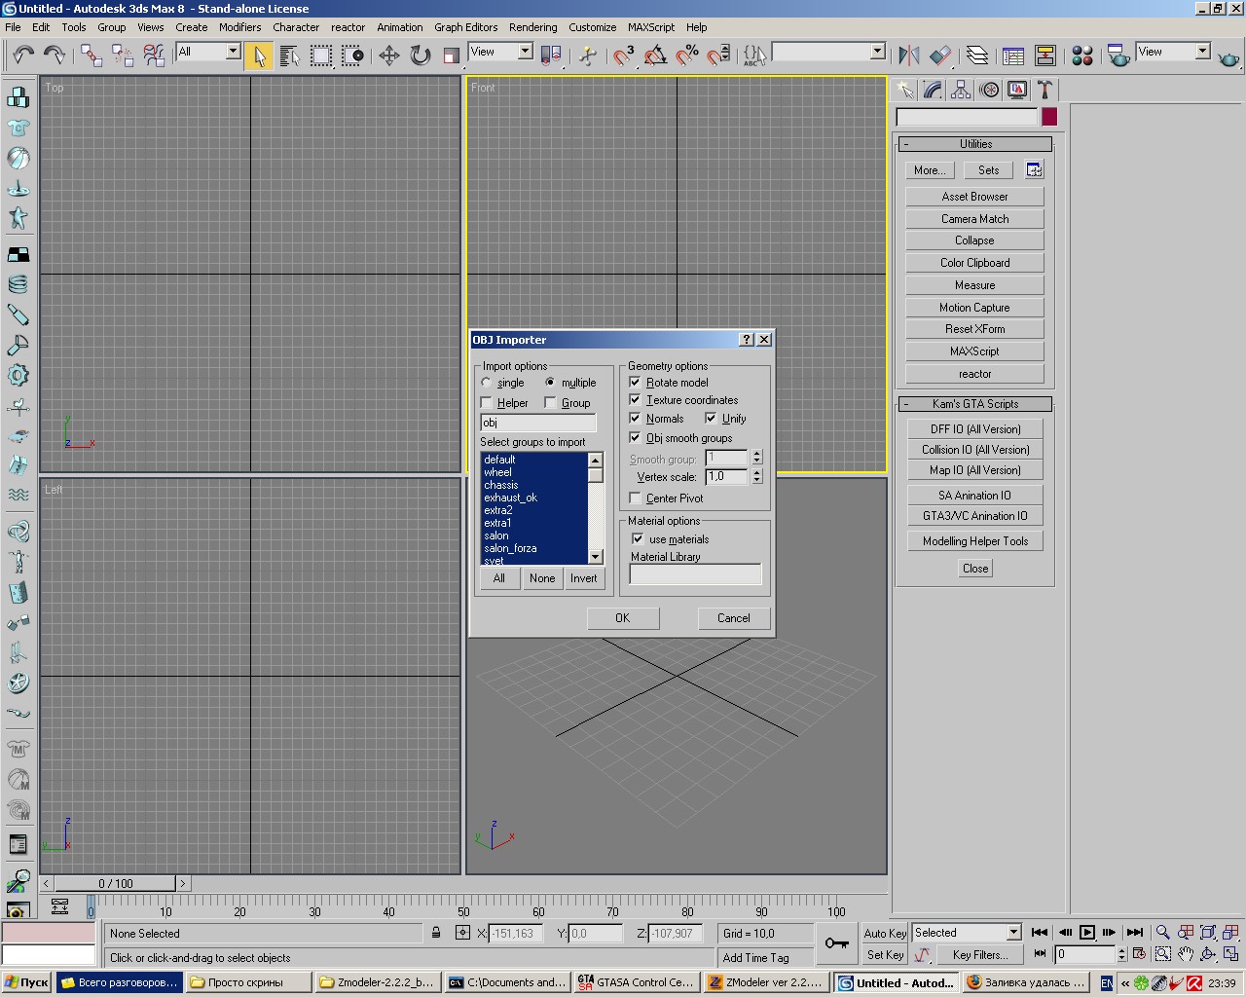Image resolution: width=1246 pixels, height=997 pixels.
Task: Collapse the Utilities rollout header
Action: (x=974, y=144)
